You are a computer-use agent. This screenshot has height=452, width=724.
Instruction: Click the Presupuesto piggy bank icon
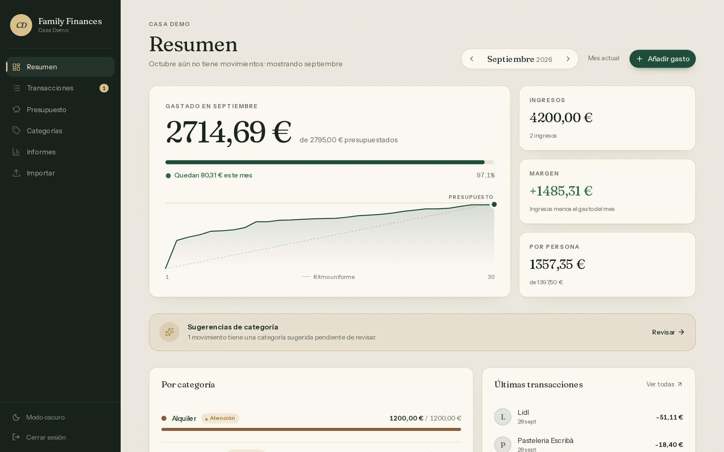tap(16, 109)
